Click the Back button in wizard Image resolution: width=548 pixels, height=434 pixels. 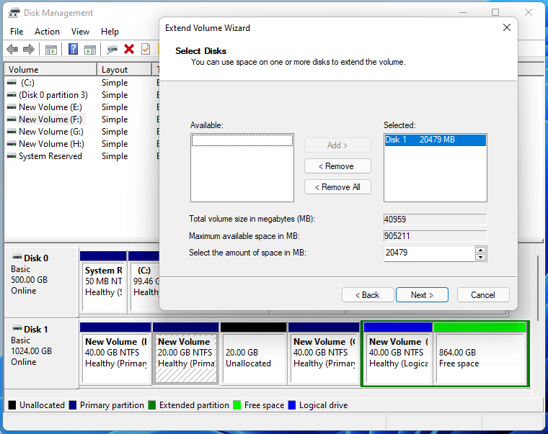(368, 295)
